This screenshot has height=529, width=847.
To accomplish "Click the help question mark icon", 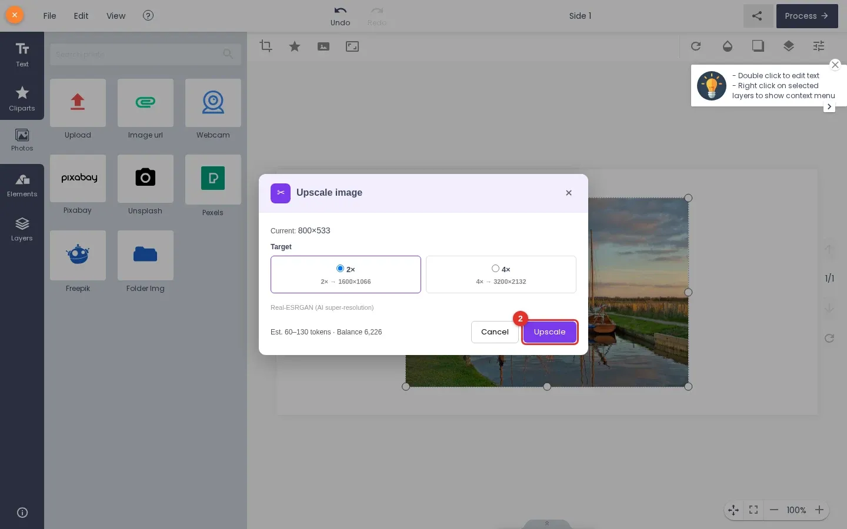I will tap(148, 16).
